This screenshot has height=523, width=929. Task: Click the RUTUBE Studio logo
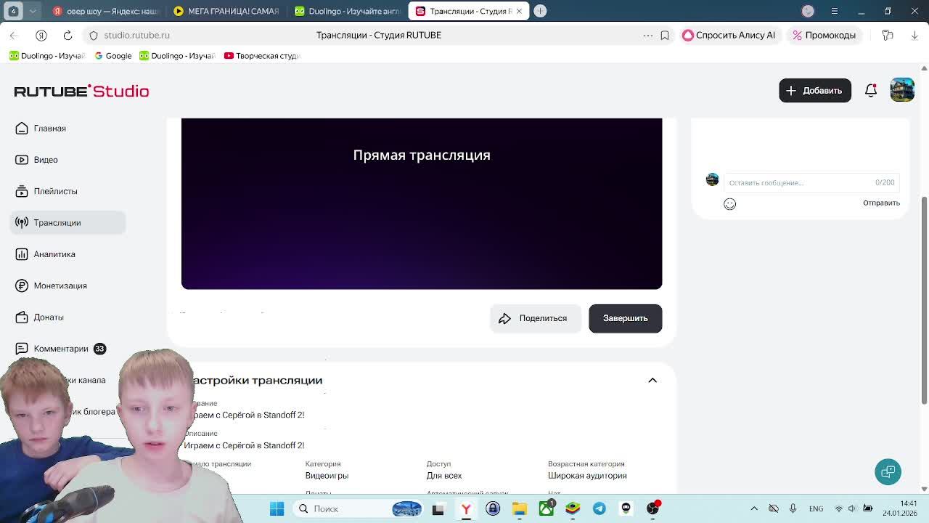pyautogui.click(x=81, y=91)
